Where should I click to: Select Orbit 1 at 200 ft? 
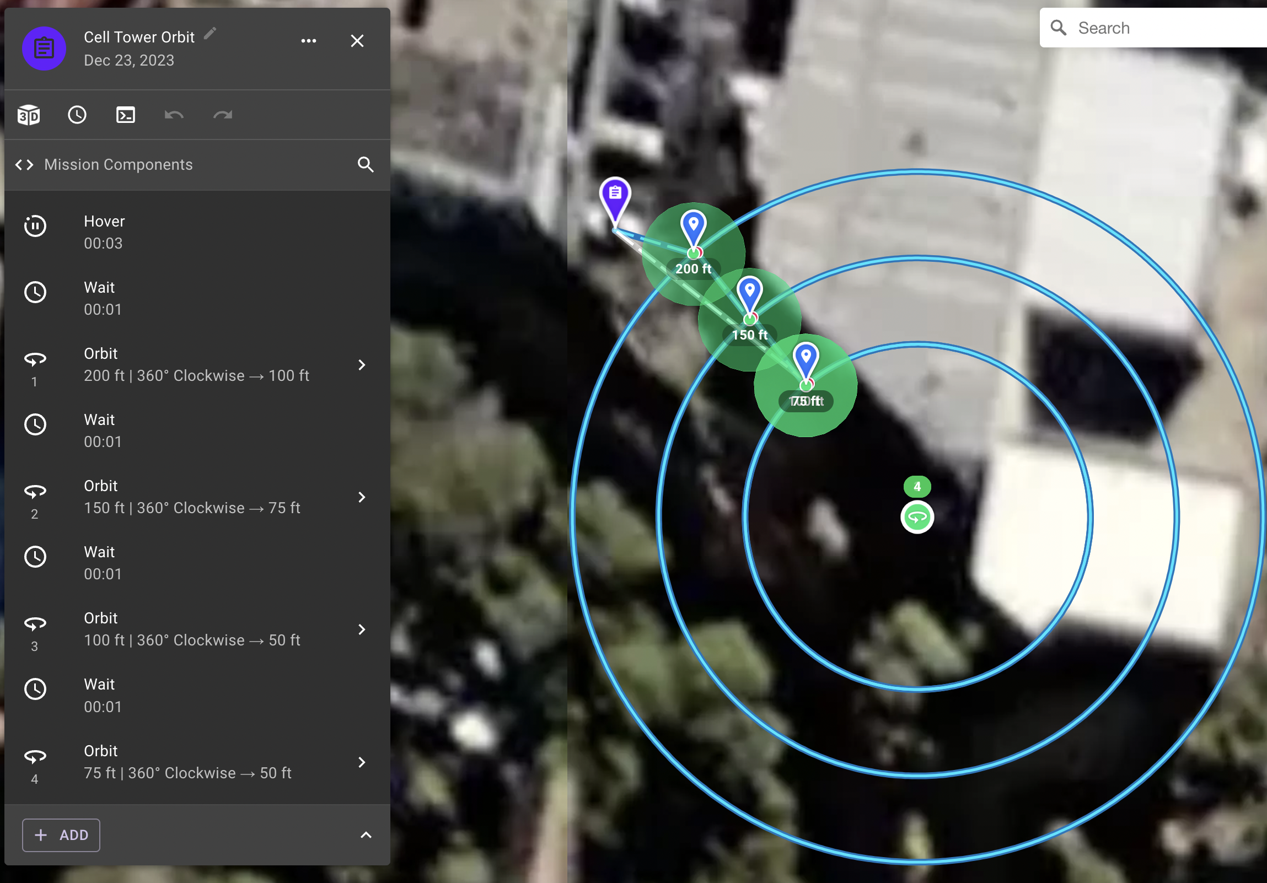[197, 364]
